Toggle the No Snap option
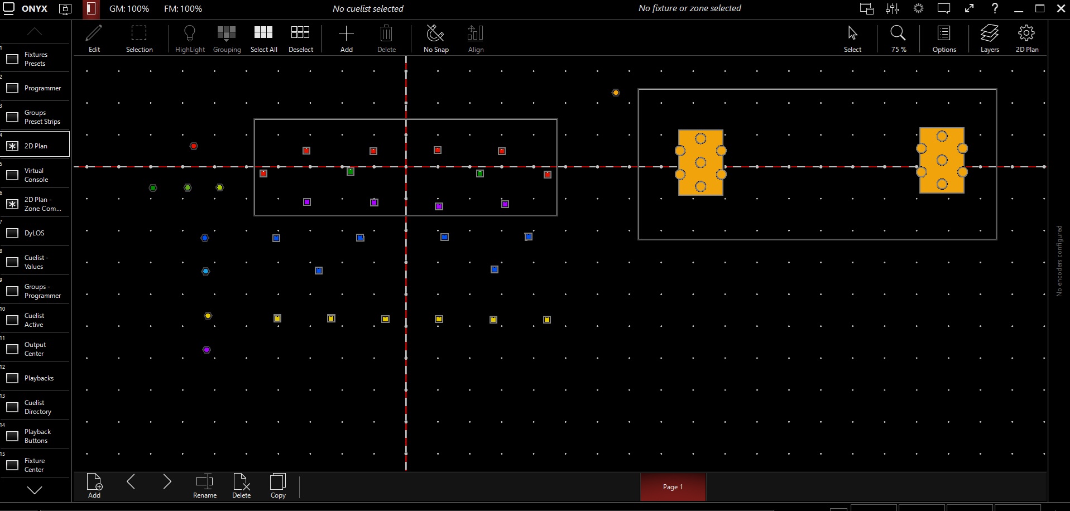The height and width of the screenshot is (511, 1070). (436, 38)
